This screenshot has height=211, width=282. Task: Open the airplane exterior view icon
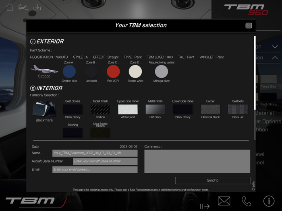23,7
